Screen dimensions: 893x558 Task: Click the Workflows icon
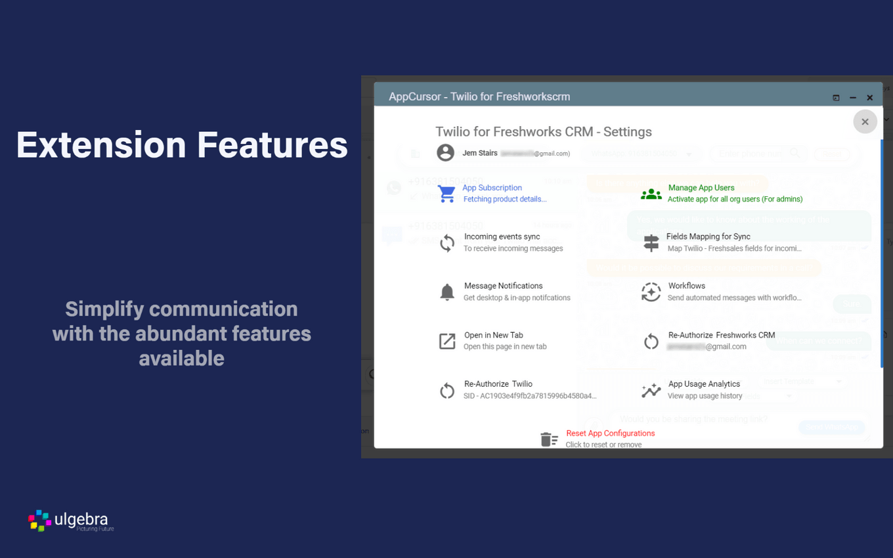pos(651,292)
